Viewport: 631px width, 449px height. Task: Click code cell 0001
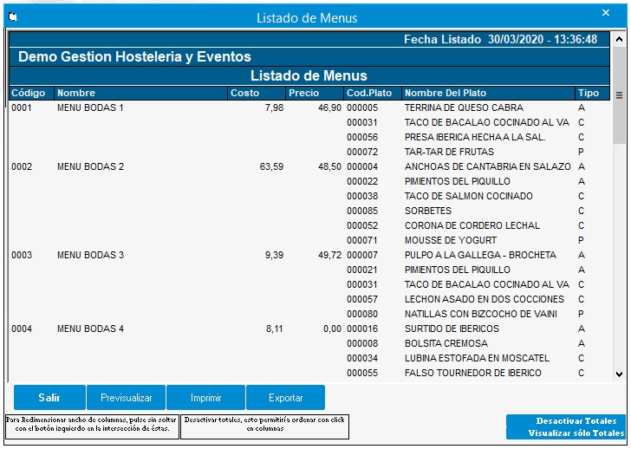22,107
